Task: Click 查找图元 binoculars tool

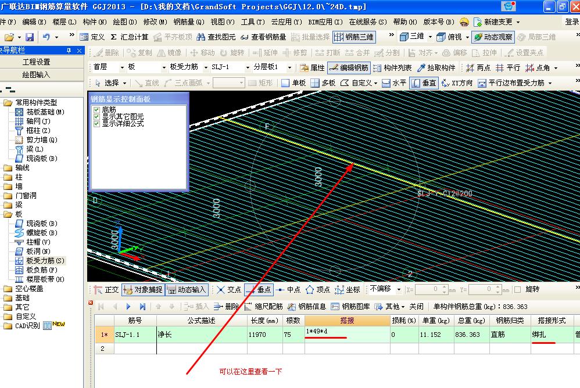Action: click(216, 37)
